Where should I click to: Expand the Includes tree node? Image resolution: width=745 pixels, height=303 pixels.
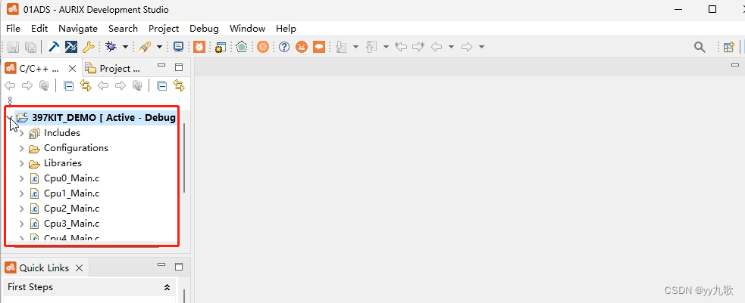click(21, 133)
